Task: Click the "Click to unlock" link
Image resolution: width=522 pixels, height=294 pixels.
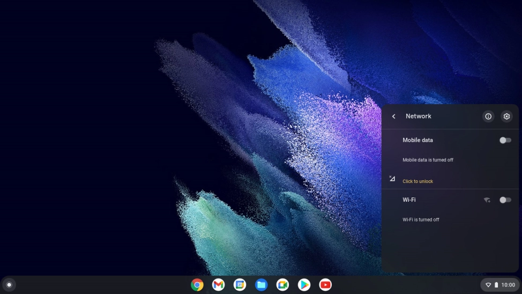Action: [417, 181]
